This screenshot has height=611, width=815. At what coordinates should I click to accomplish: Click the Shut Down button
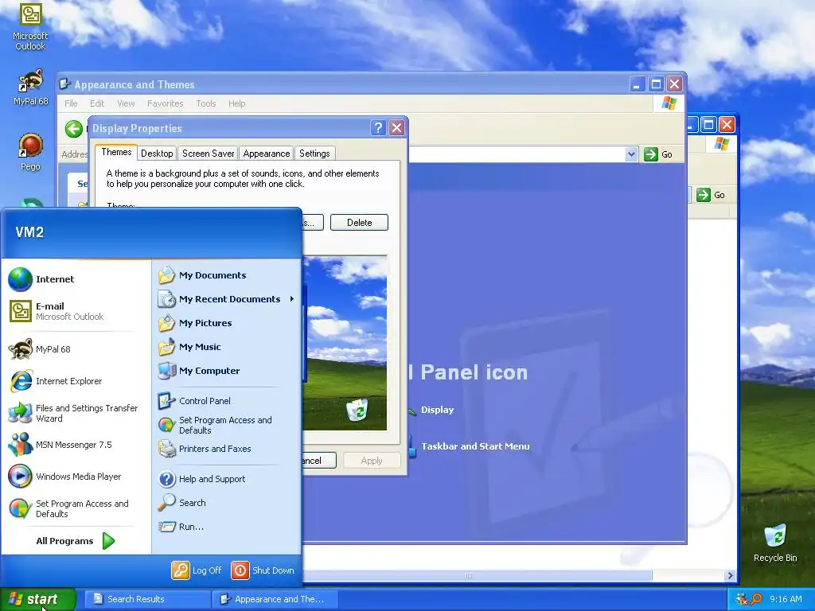click(263, 570)
